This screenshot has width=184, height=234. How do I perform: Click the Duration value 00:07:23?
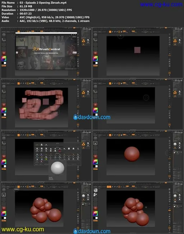(x=26, y=14)
